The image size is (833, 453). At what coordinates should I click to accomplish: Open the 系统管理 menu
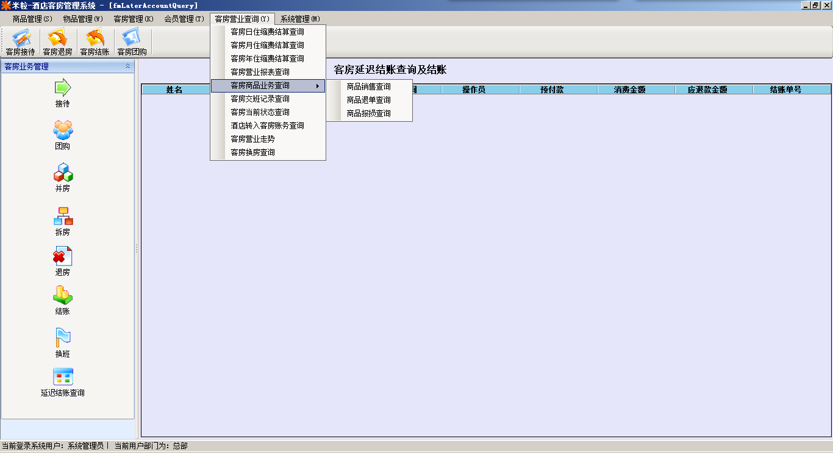click(x=300, y=19)
